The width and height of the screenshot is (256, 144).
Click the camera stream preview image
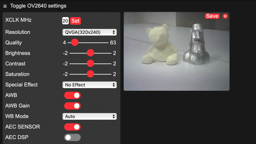click(176, 51)
